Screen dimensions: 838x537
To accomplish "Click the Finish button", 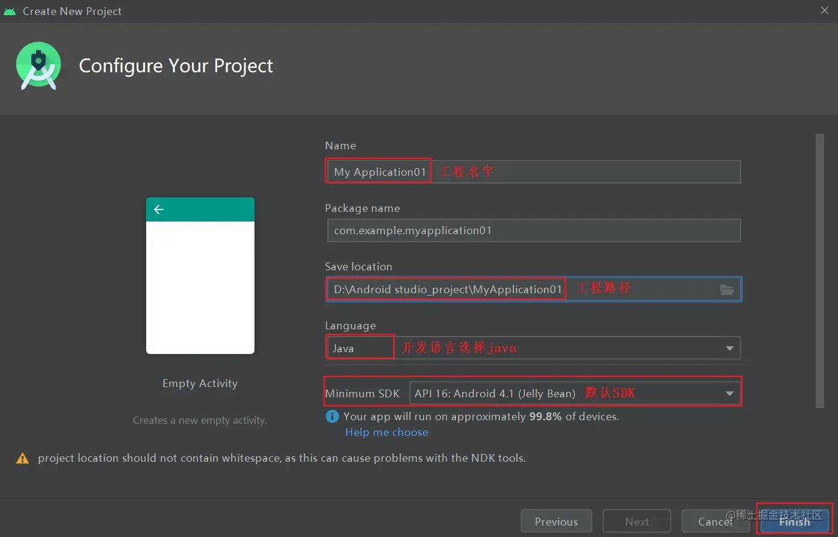I will coord(795,521).
